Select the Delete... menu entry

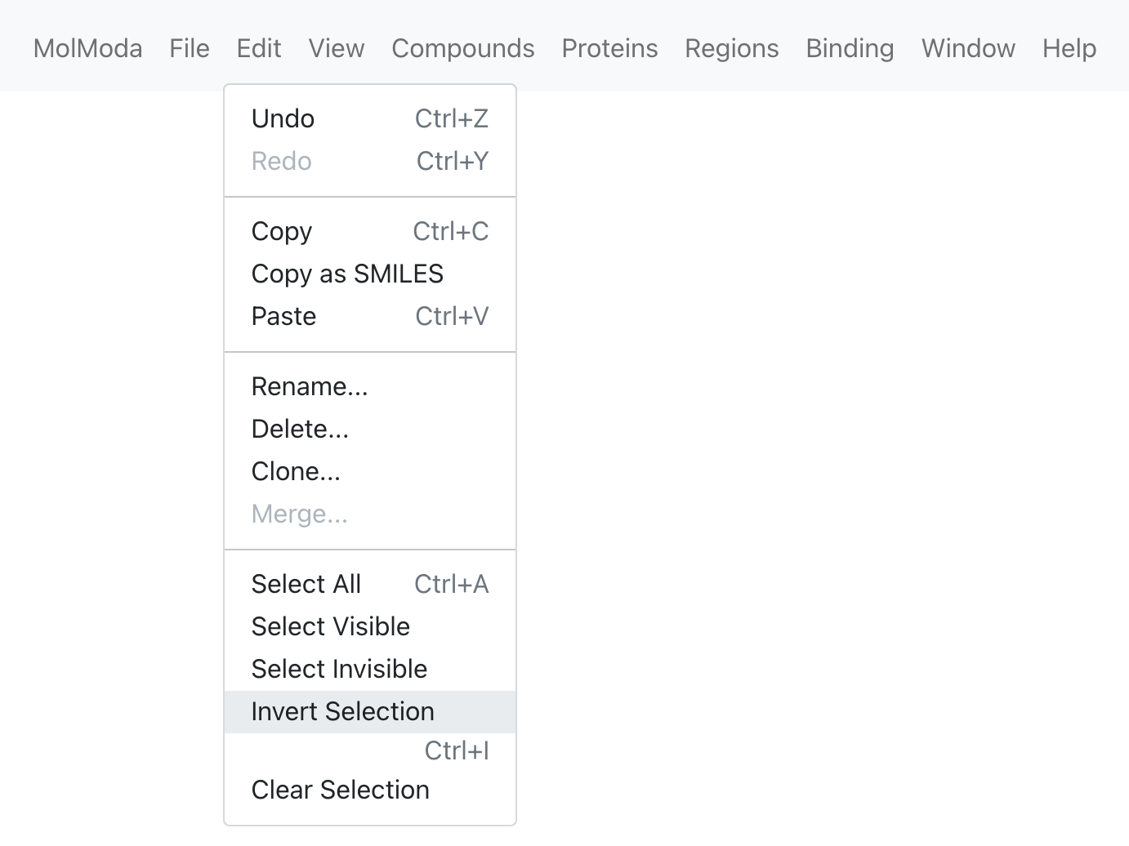(x=370, y=429)
